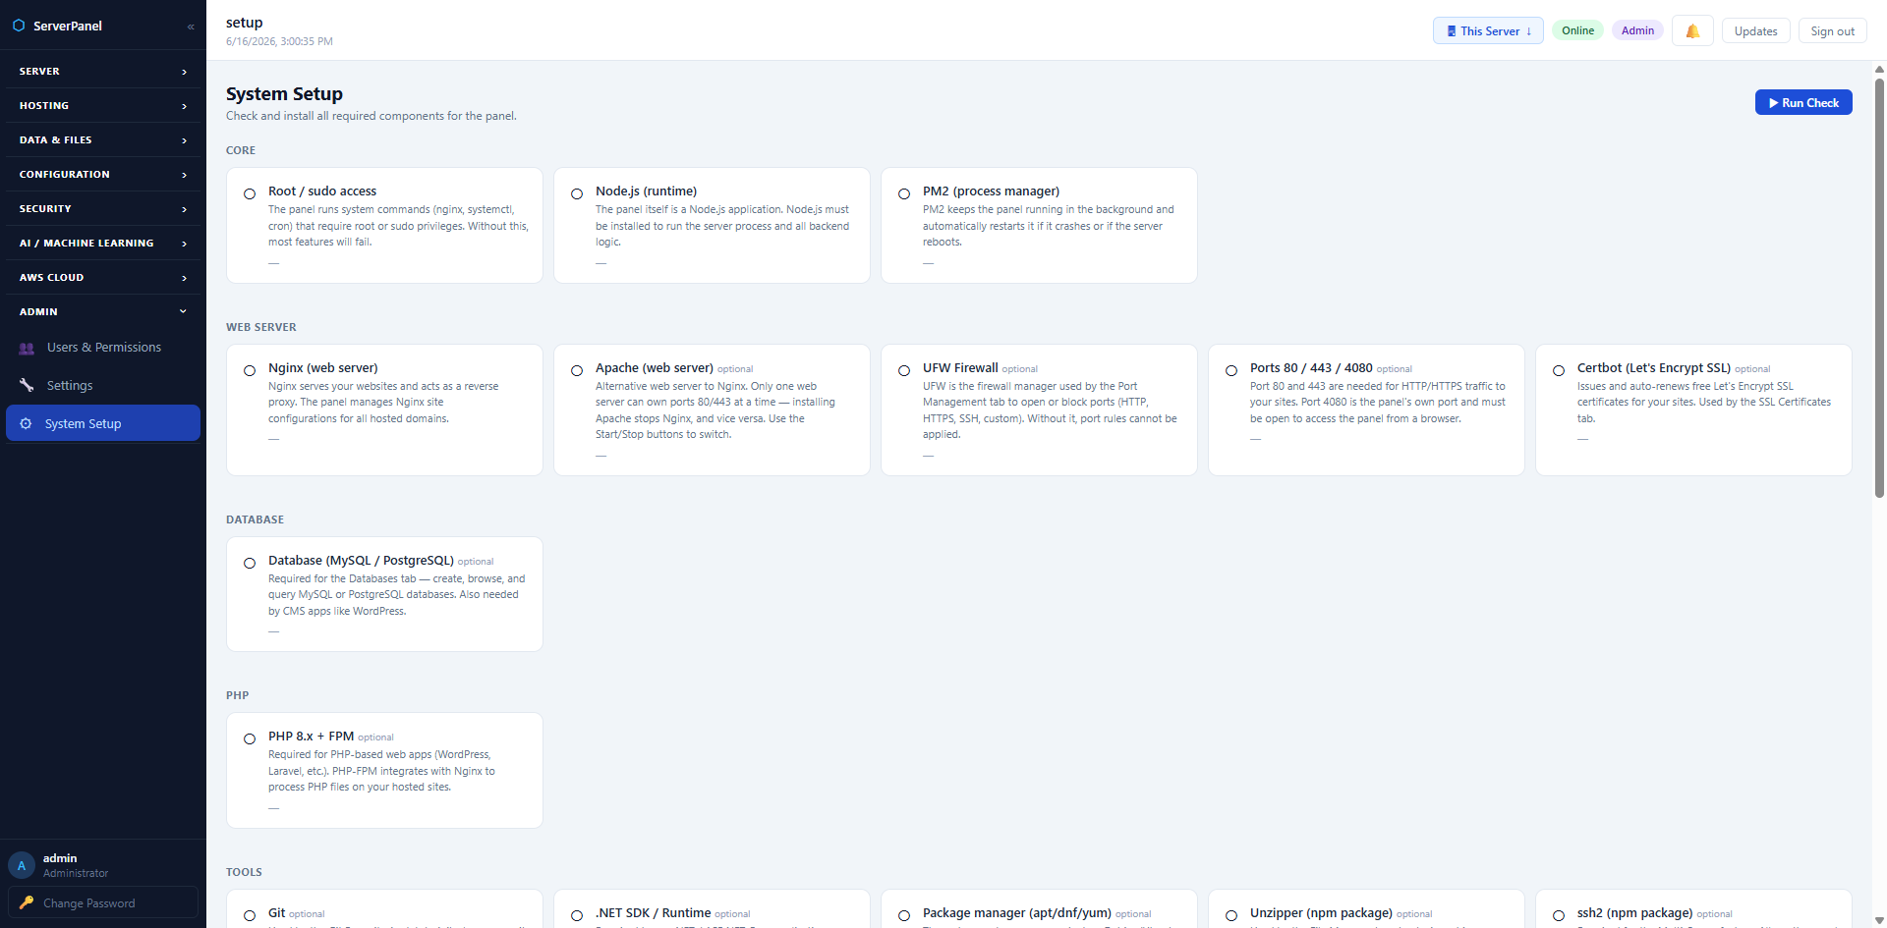The width and height of the screenshot is (1887, 928).
Task: Click the 'admin' username in sidebar footer
Action: click(x=60, y=858)
